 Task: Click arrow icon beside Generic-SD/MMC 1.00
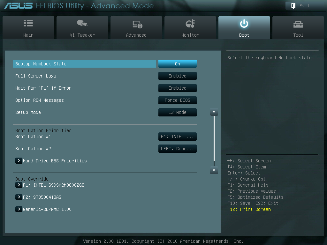(x=19, y=209)
